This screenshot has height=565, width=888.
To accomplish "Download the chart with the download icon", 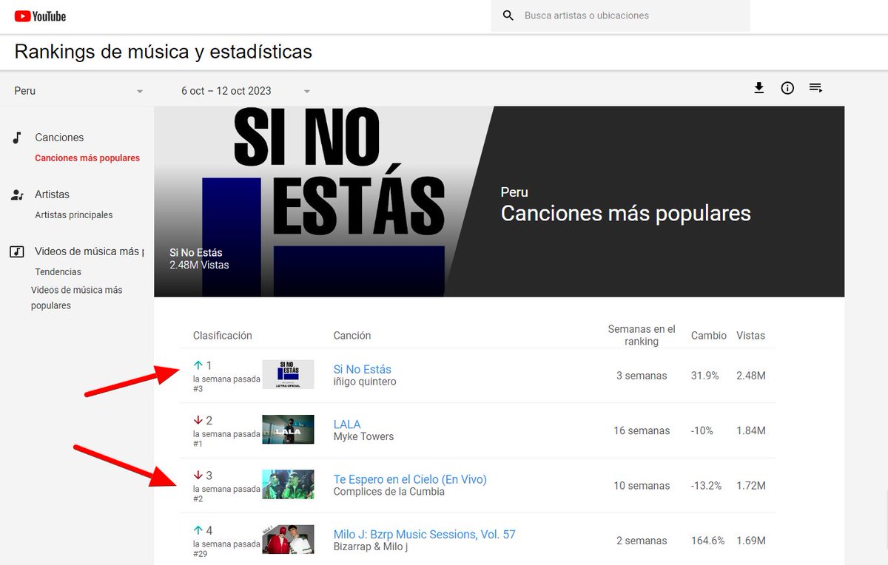I will point(758,88).
